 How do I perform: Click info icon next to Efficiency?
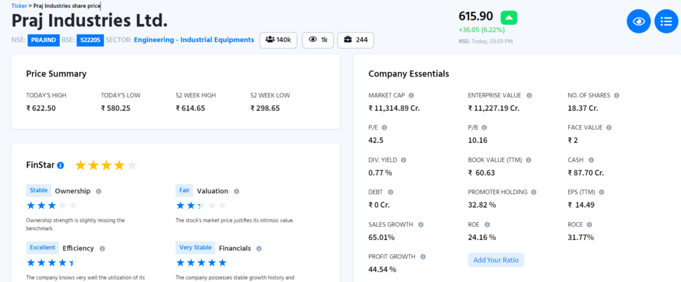[102, 249]
